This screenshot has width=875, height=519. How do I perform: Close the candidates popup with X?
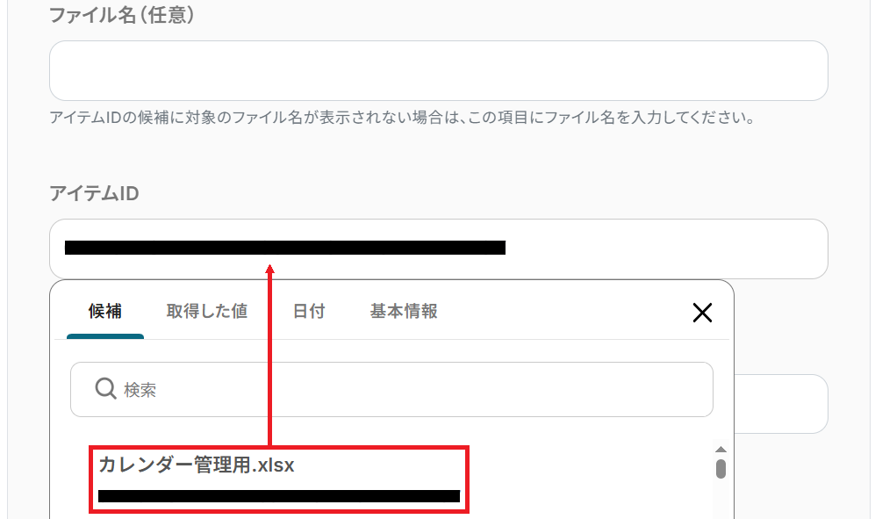[702, 313]
